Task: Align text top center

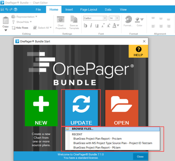Action: coord(161,19)
